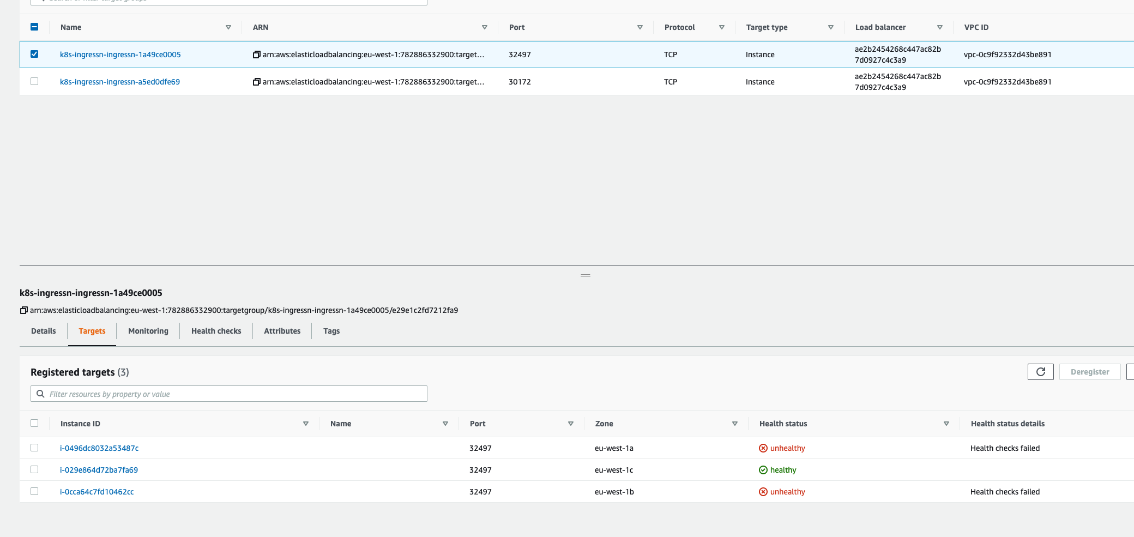Click the healthy status icon for i-029e864d72ba7fa69
Image resolution: width=1134 pixels, height=537 pixels.
[x=763, y=469]
